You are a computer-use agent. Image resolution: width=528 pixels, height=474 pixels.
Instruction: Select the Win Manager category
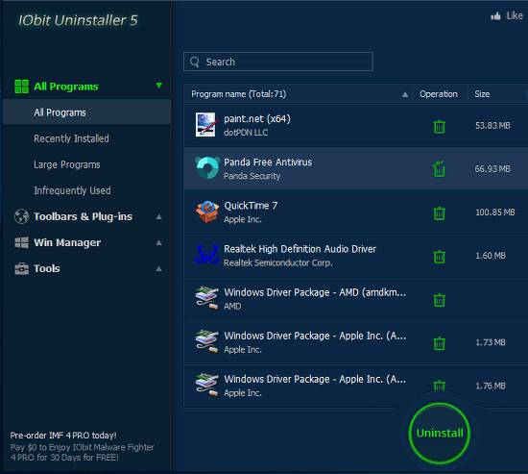pyautogui.click(x=67, y=242)
